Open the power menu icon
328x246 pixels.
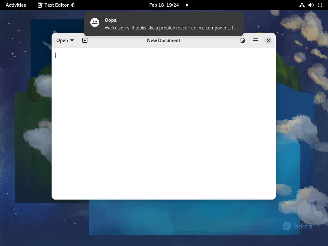(320, 5)
